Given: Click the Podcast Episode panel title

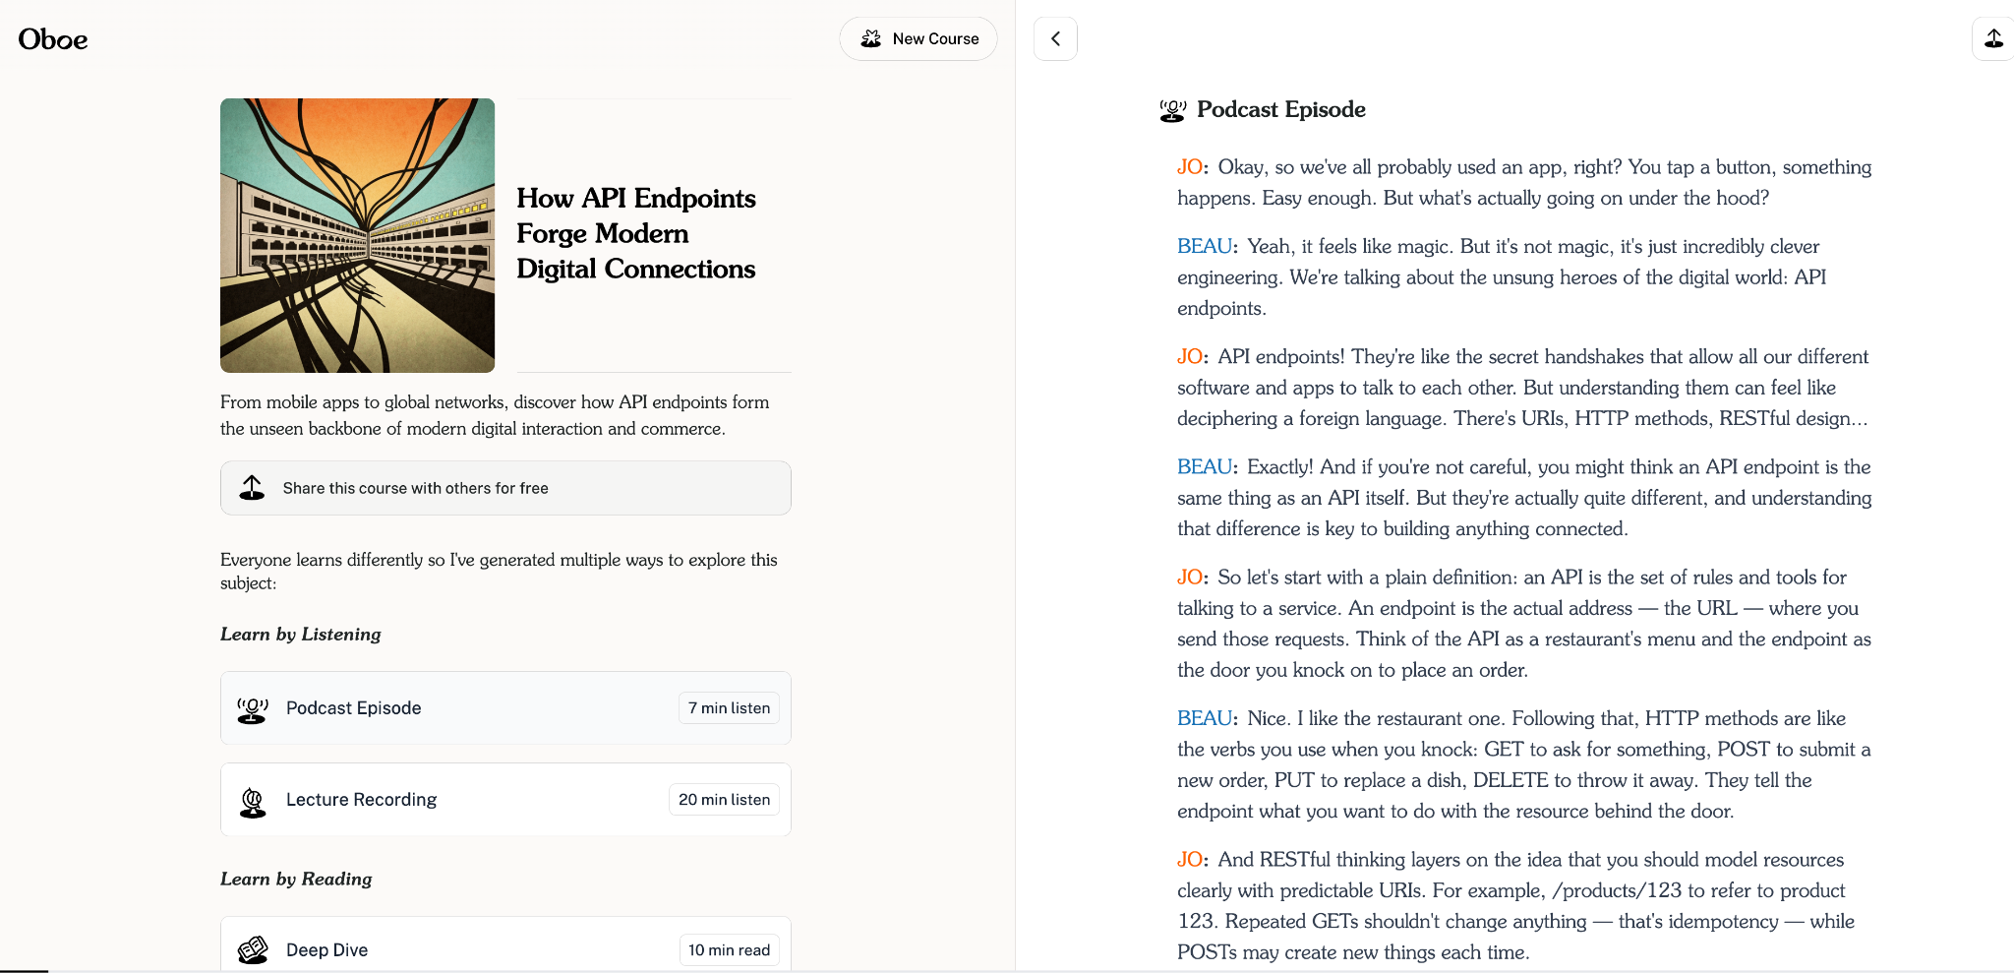Looking at the screenshot, I should tap(1281, 109).
